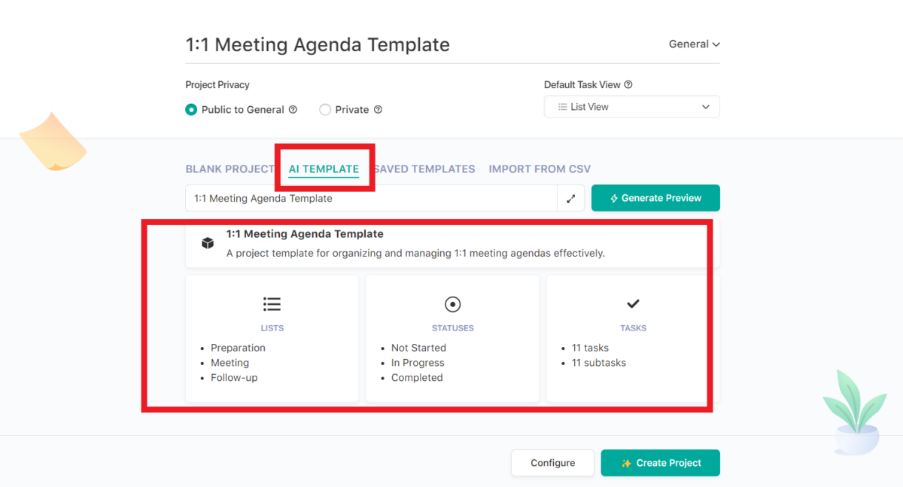903x487 pixels.
Task: Click the template package cube icon
Action: [x=207, y=242]
